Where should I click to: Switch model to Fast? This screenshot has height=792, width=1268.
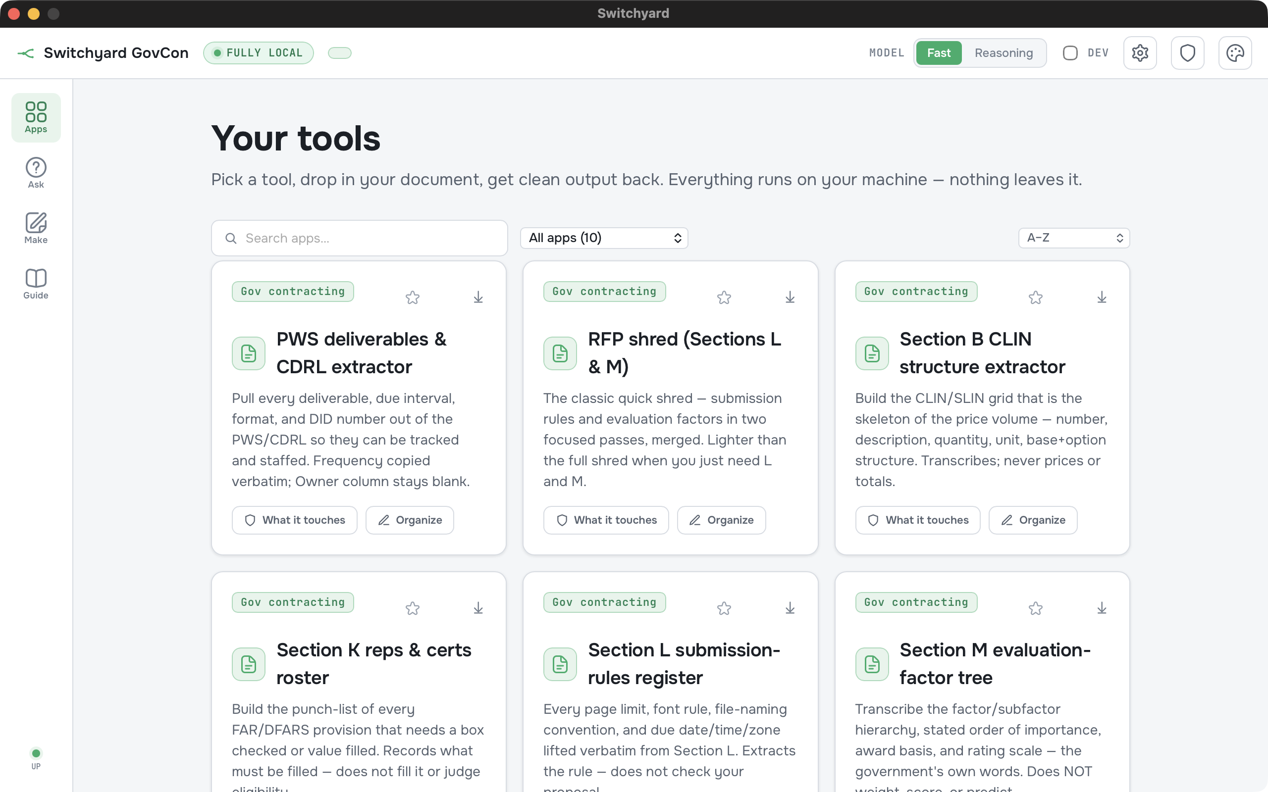pos(939,53)
